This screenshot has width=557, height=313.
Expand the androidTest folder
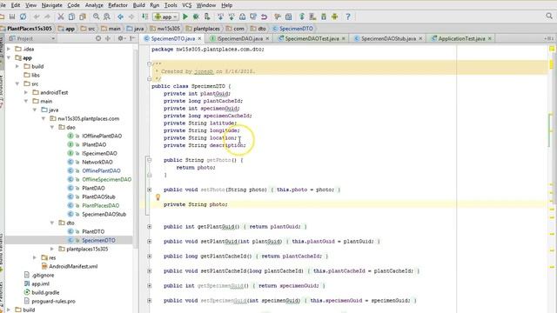pos(26,92)
